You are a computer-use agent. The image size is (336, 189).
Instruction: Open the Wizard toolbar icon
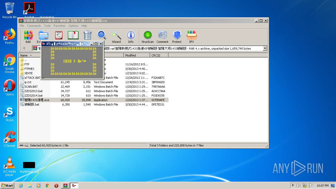(116, 37)
